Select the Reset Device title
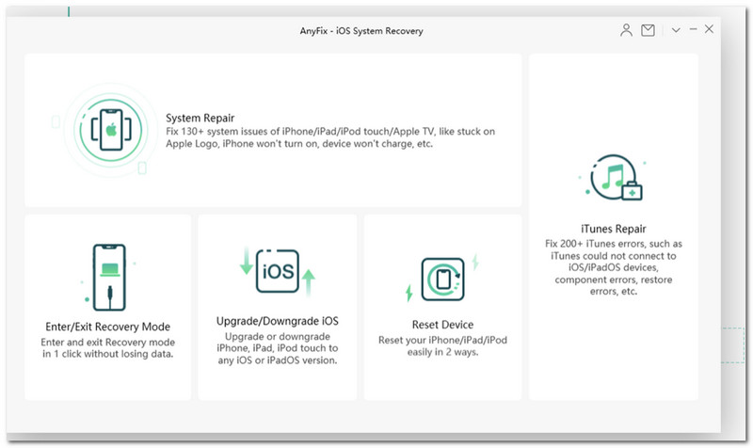This screenshot has width=753, height=448. point(442,325)
